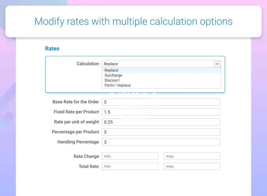Click the banner title about modifying rates

tap(133, 21)
